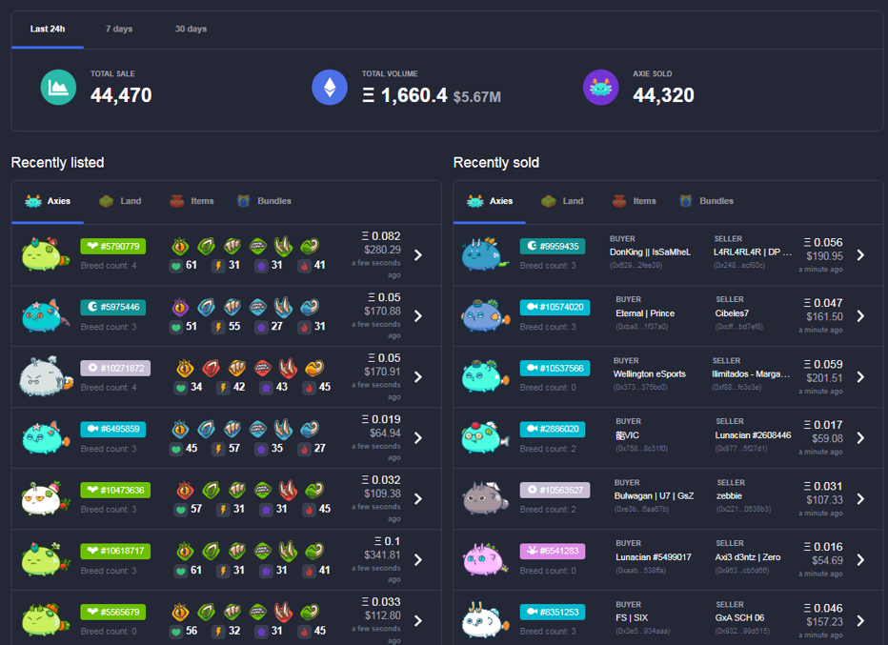888x645 pixels.
Task: Open listing arrow for Axie #5565679
Action: [418, 620]
